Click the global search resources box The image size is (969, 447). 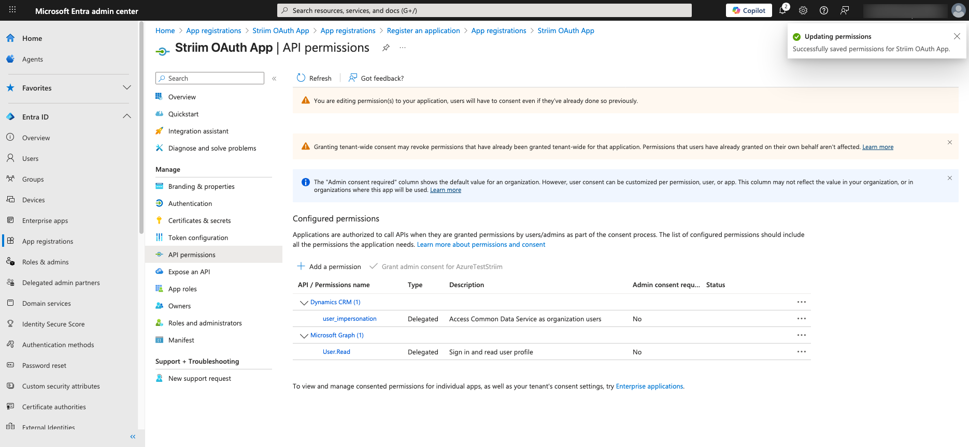(x=484, y=10)
